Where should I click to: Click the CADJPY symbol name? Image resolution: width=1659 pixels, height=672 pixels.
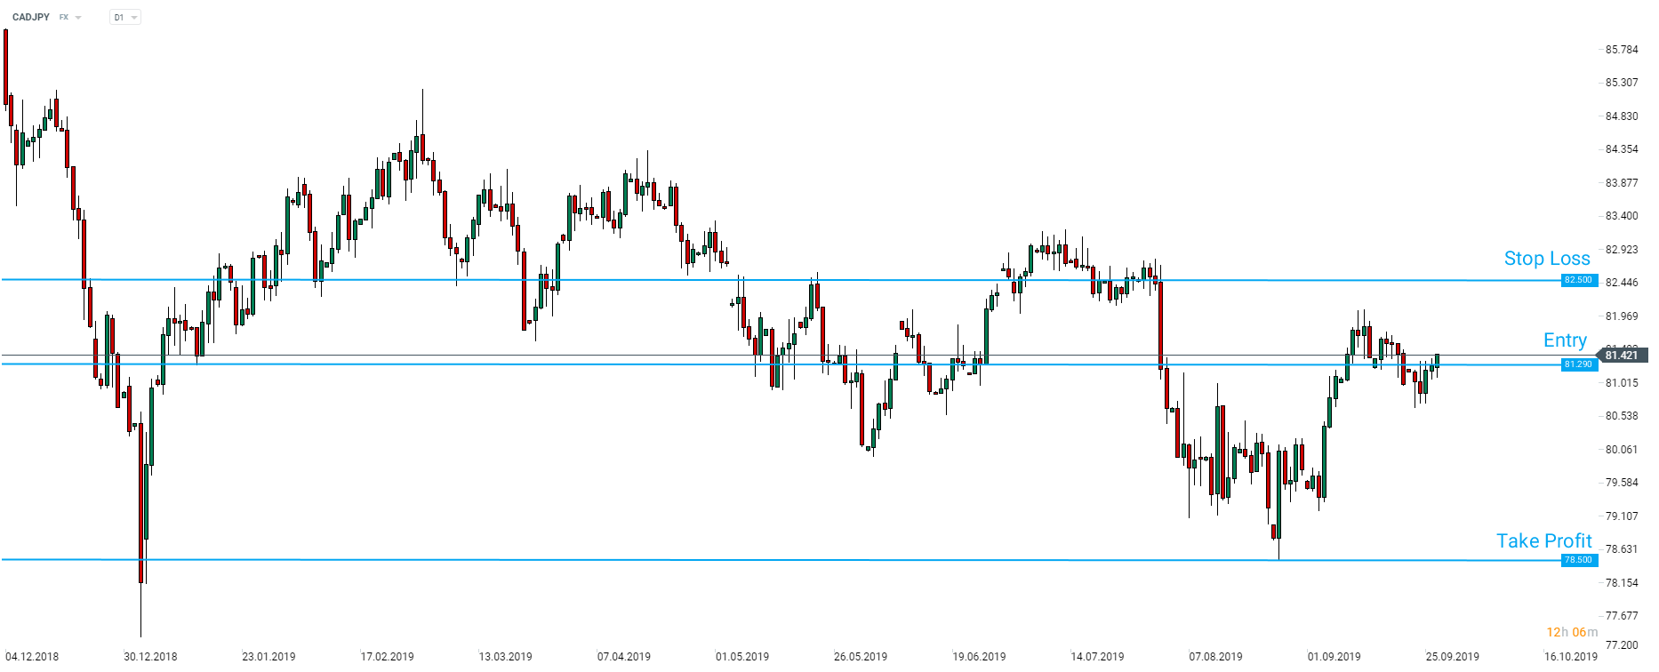(31, 17)
